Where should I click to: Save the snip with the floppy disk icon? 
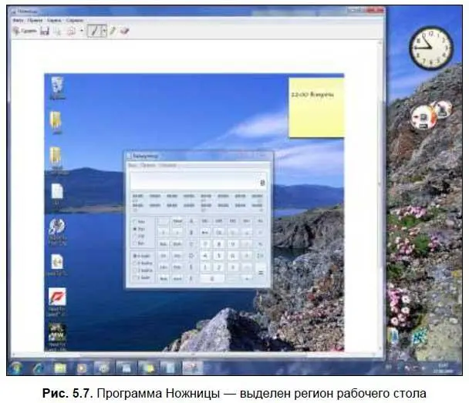point(45,31)
